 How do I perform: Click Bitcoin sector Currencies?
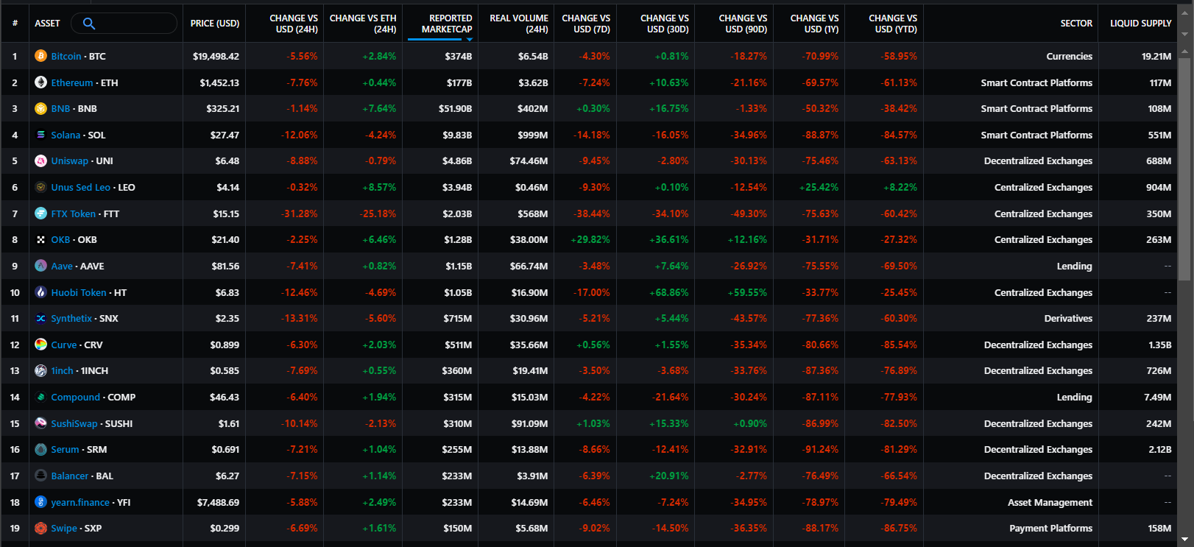coord(1069,56)
